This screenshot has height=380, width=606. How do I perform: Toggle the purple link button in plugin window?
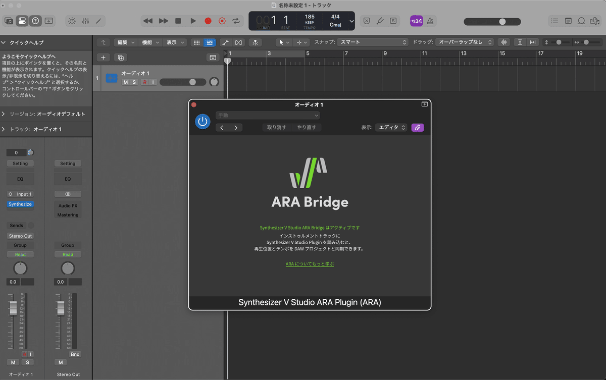tap(418, 128)
